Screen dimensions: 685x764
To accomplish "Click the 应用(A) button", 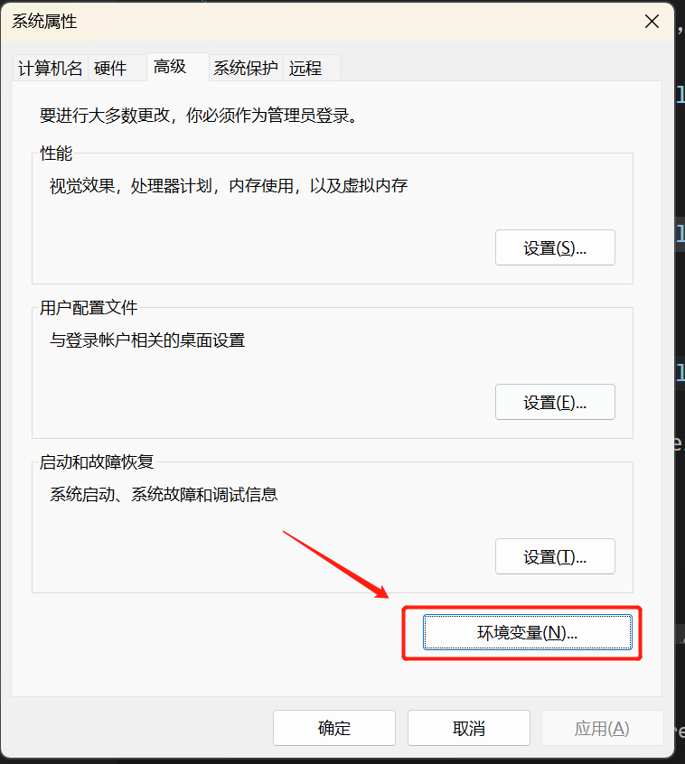I will click(602, 728).
